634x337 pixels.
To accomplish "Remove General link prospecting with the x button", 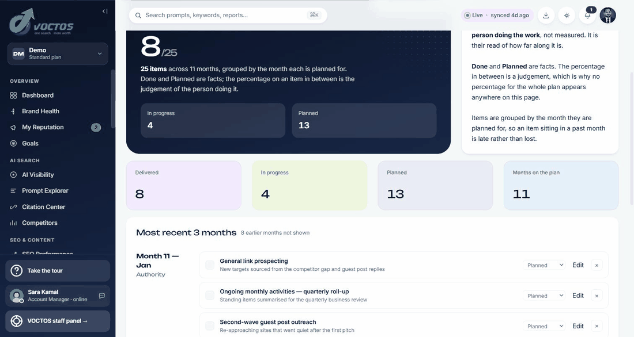I will [597, 265].
